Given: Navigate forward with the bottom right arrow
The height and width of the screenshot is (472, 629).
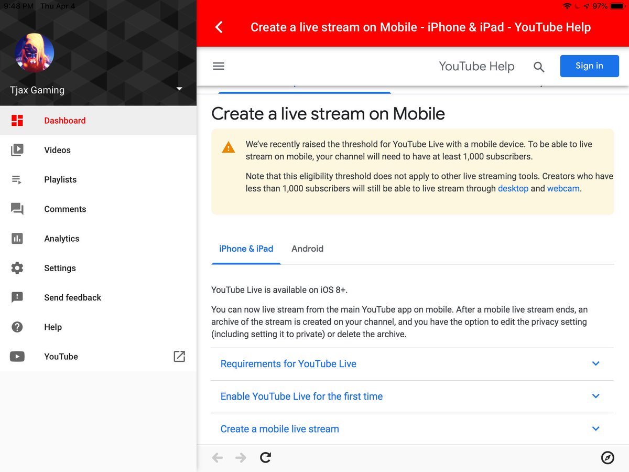Looking at the screenshot, I should [x=241, y=458].
